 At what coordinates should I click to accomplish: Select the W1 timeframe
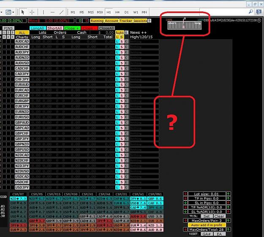pos(136,12)
